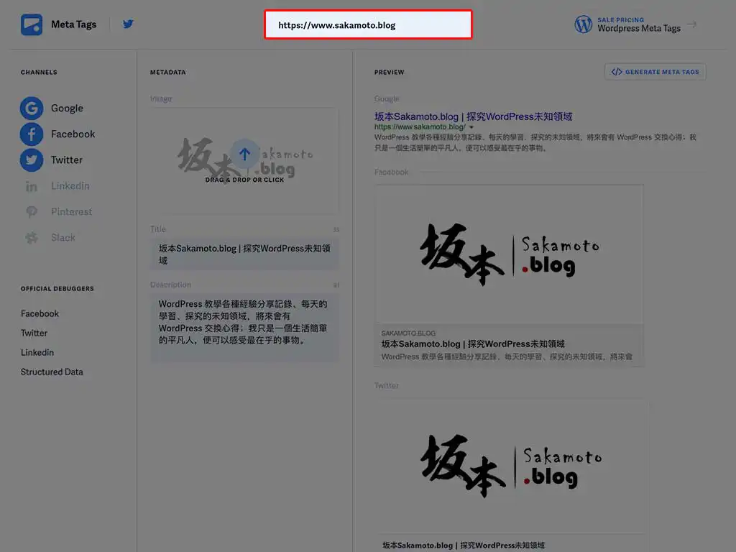Enable the Linkedin channel icon
Screen dimensions: 736x552
31,186
